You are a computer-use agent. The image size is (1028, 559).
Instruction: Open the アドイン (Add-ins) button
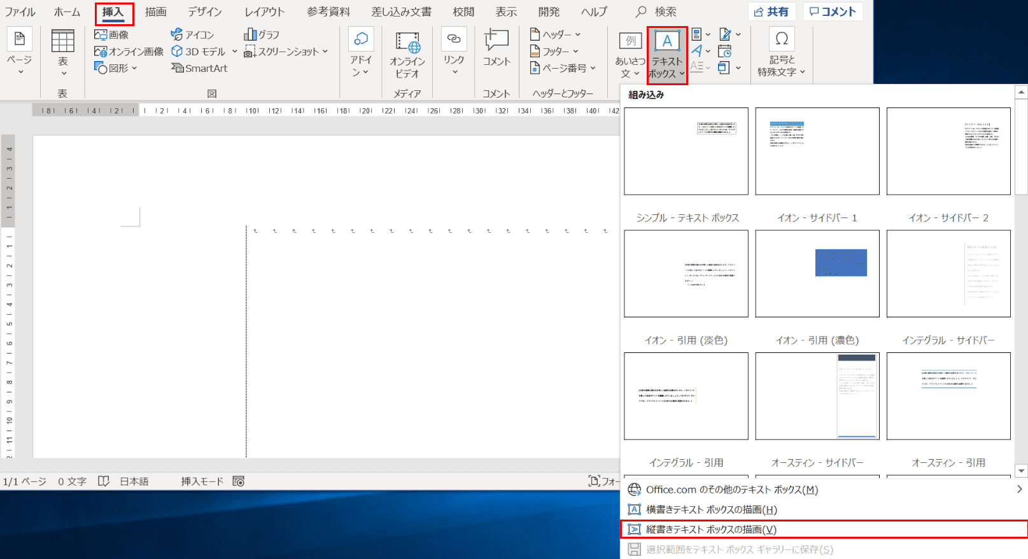(x=360, y=53)
